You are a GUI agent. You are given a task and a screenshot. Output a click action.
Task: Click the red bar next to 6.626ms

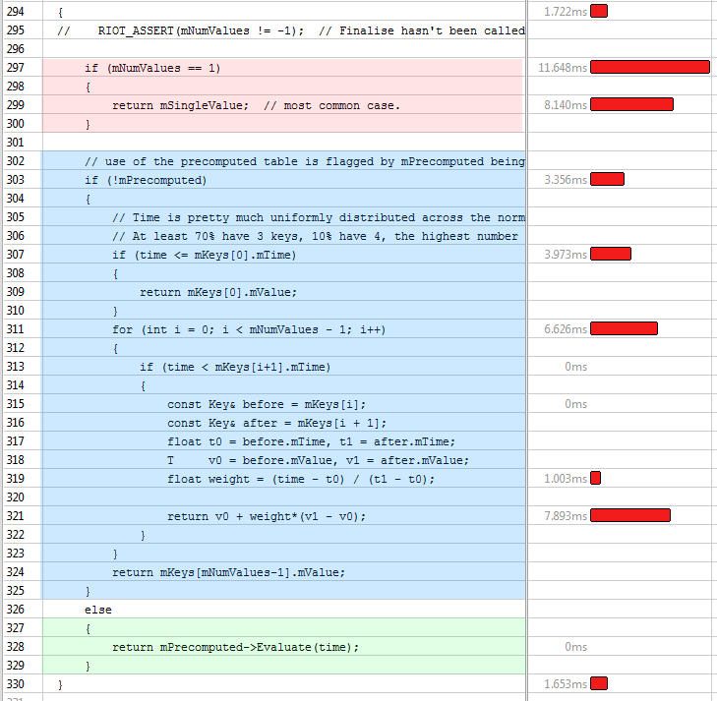pos(624,329)
